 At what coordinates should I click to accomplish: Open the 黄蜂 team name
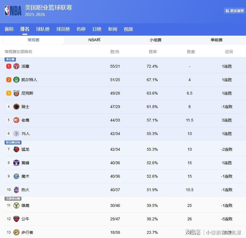(x=25, y=163)
